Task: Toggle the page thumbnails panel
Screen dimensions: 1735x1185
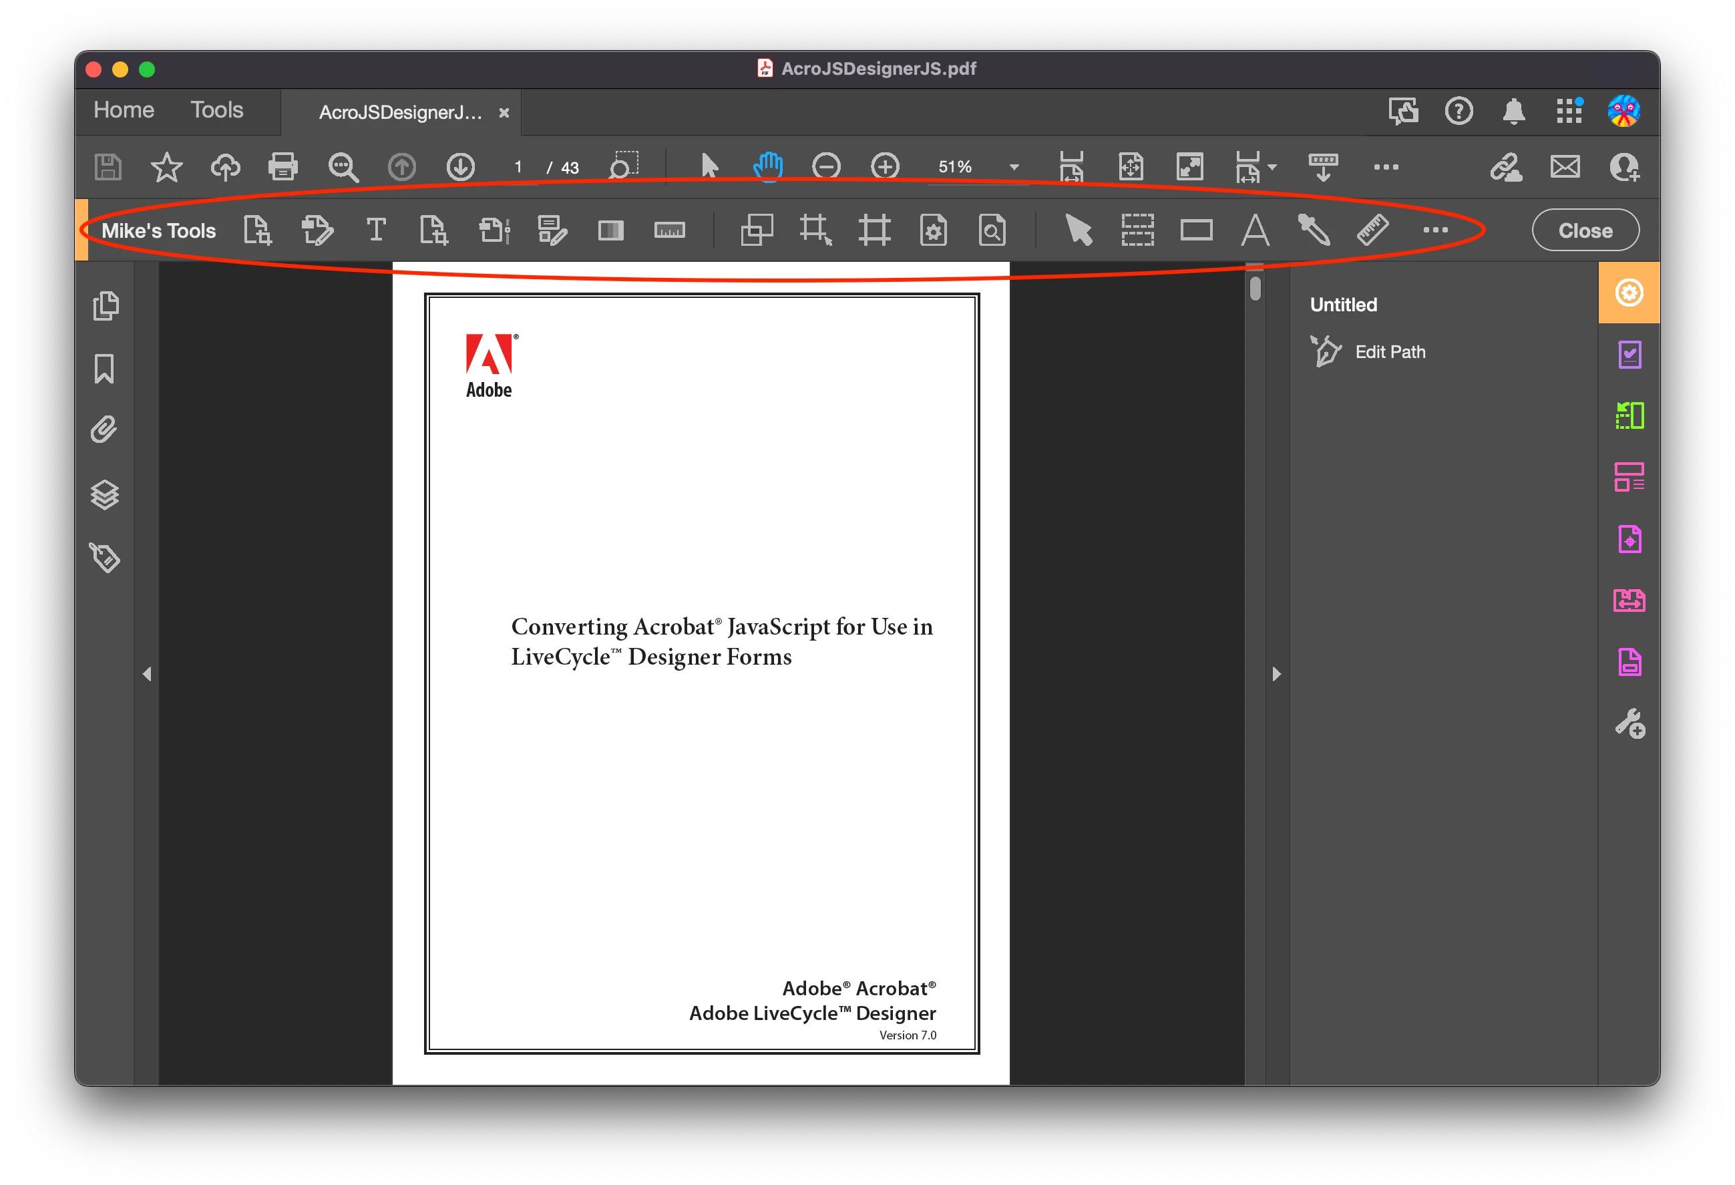Action: tap(105, 306)
